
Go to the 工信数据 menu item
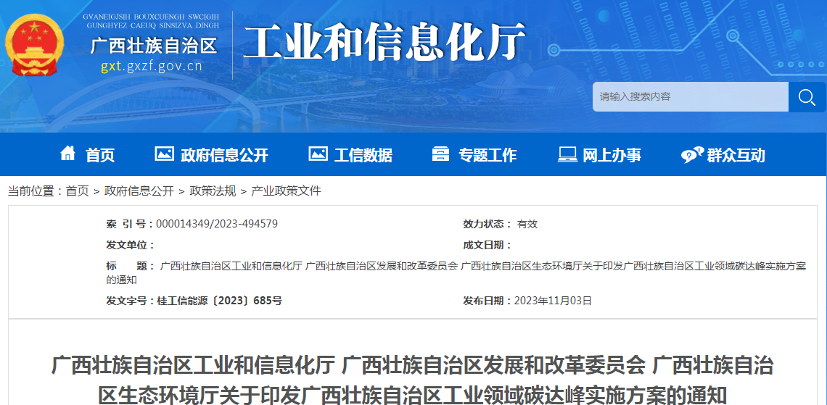(363, 155)
